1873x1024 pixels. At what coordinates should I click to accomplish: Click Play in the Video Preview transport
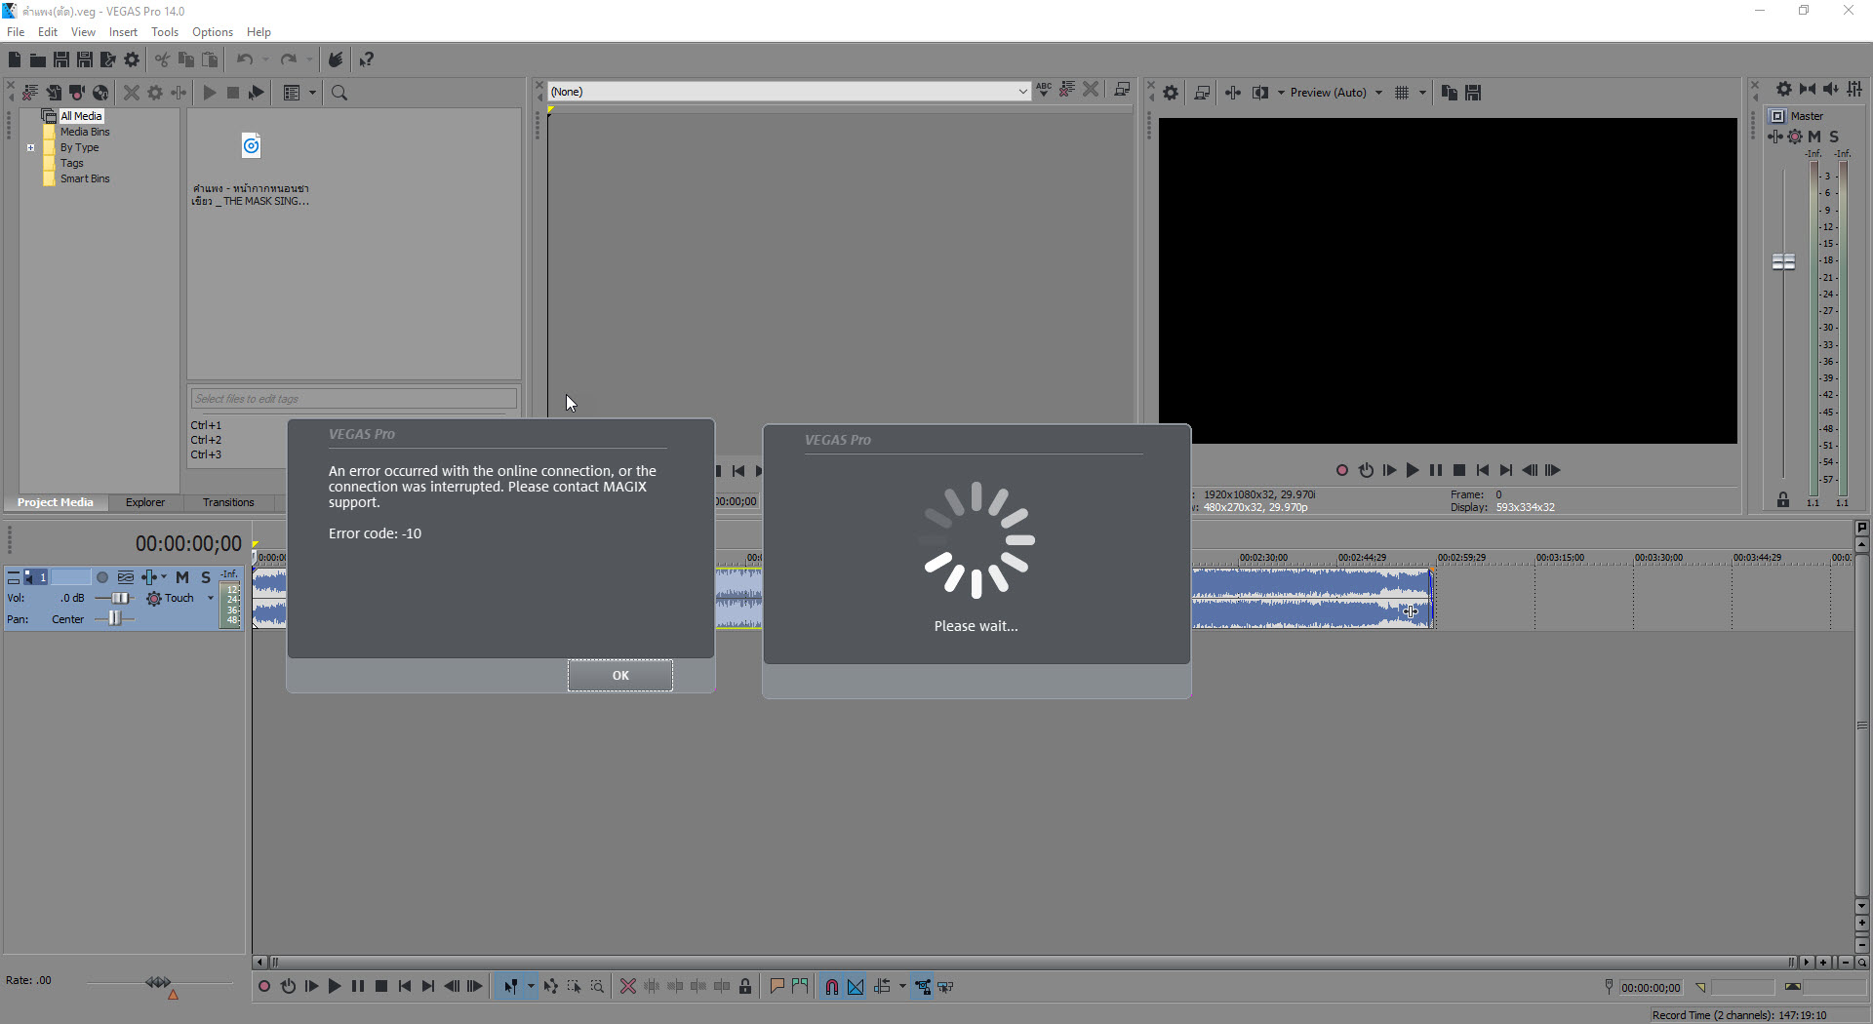[x=1413, y=470]
